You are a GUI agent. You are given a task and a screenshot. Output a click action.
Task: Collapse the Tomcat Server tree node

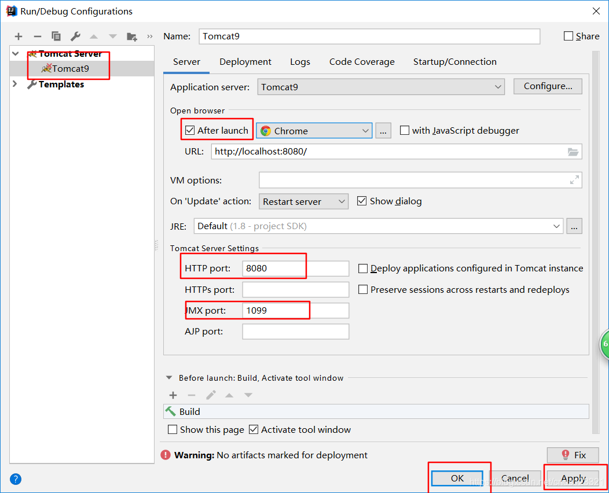[x=16, y=54]
